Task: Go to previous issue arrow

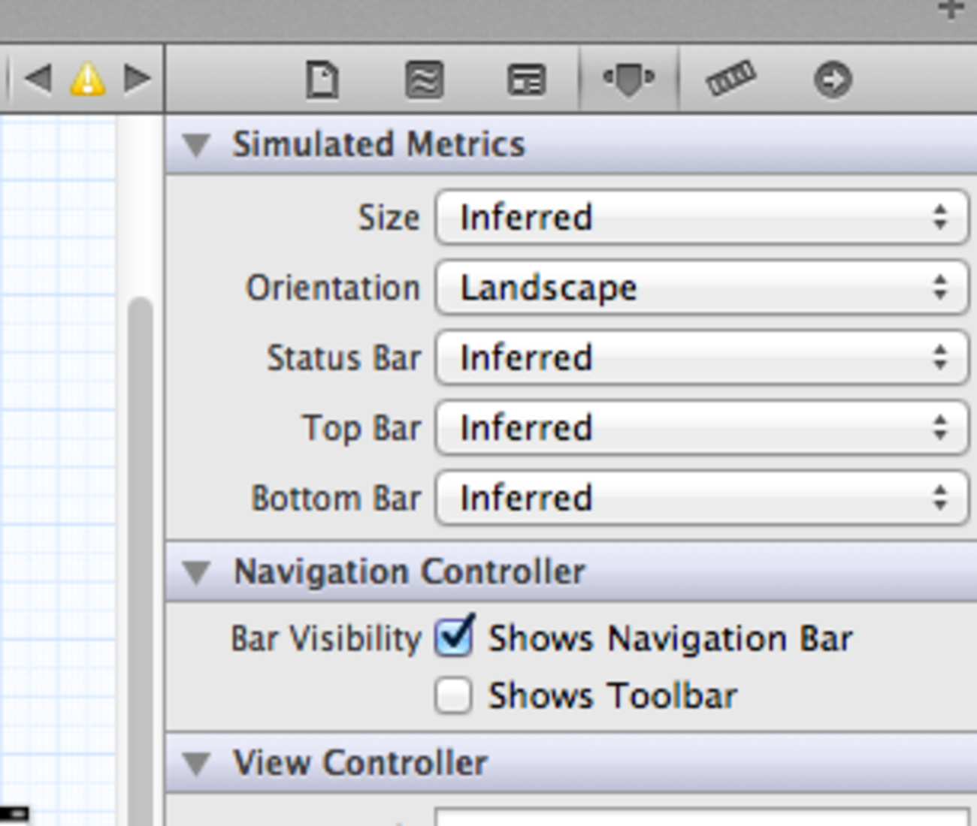Action: [x=38, y=78]
